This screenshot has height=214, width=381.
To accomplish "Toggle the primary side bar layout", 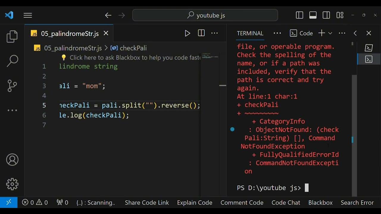I will [x=299, y=15].
